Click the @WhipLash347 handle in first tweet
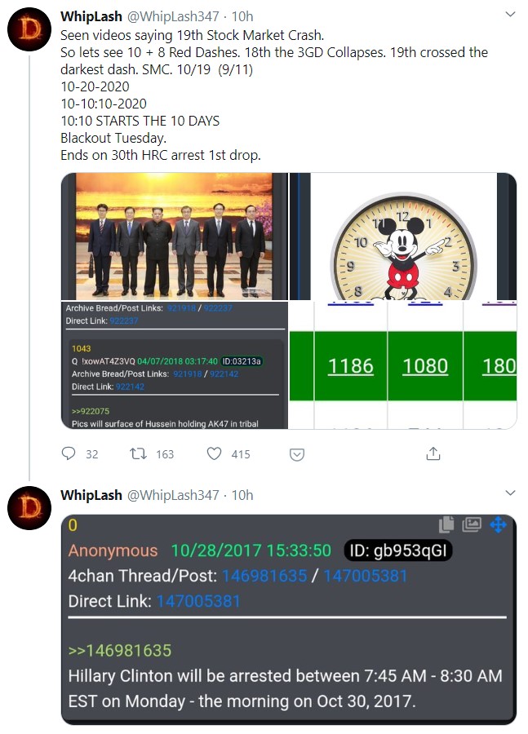This screenshot has width=528, height=734. (x=173, y=16)
